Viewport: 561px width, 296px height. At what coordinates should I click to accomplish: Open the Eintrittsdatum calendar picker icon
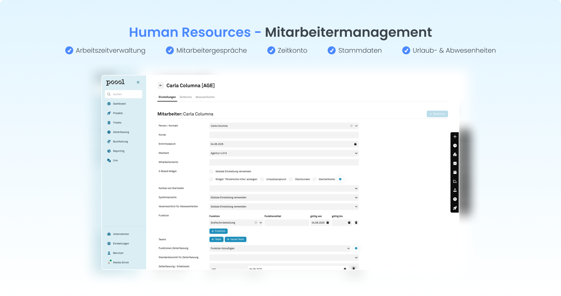pyautogui.click(x=355, y=144)
